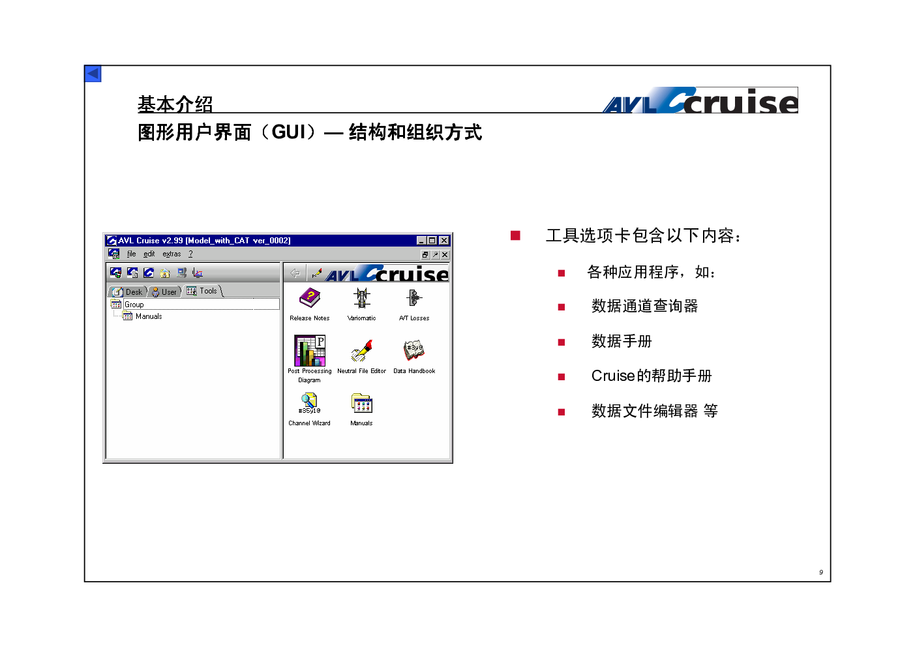Open Post Processing Diagram
915x647 pixels.
310,351
